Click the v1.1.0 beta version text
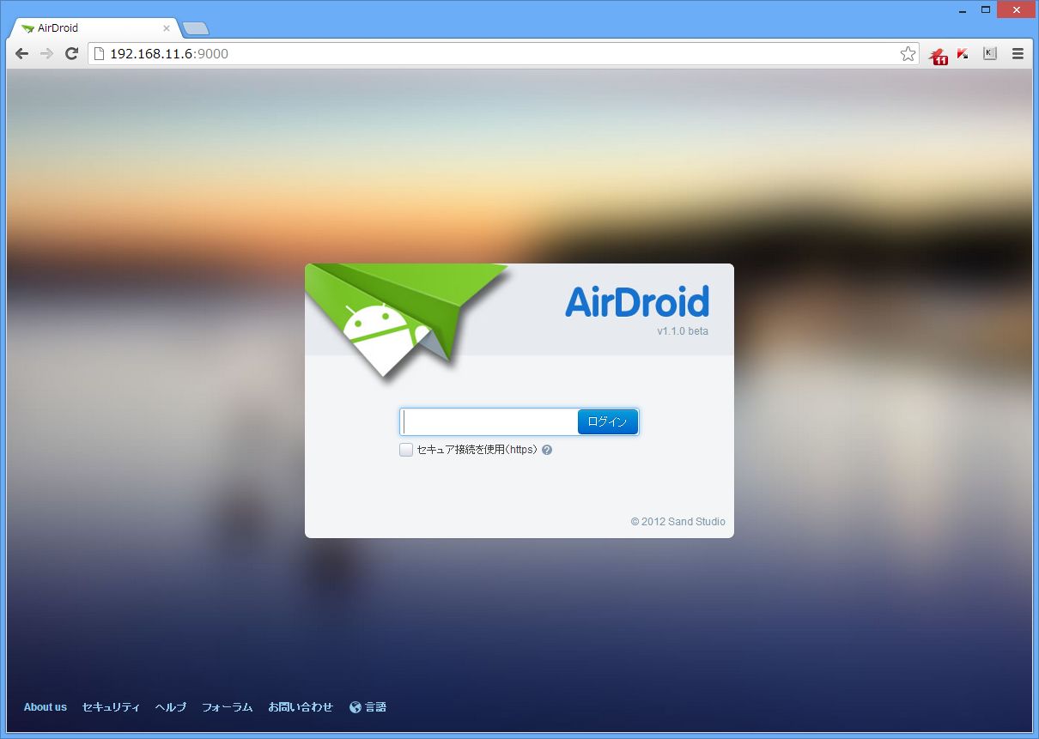This screenshot has height=739, width=1039. 683,331
